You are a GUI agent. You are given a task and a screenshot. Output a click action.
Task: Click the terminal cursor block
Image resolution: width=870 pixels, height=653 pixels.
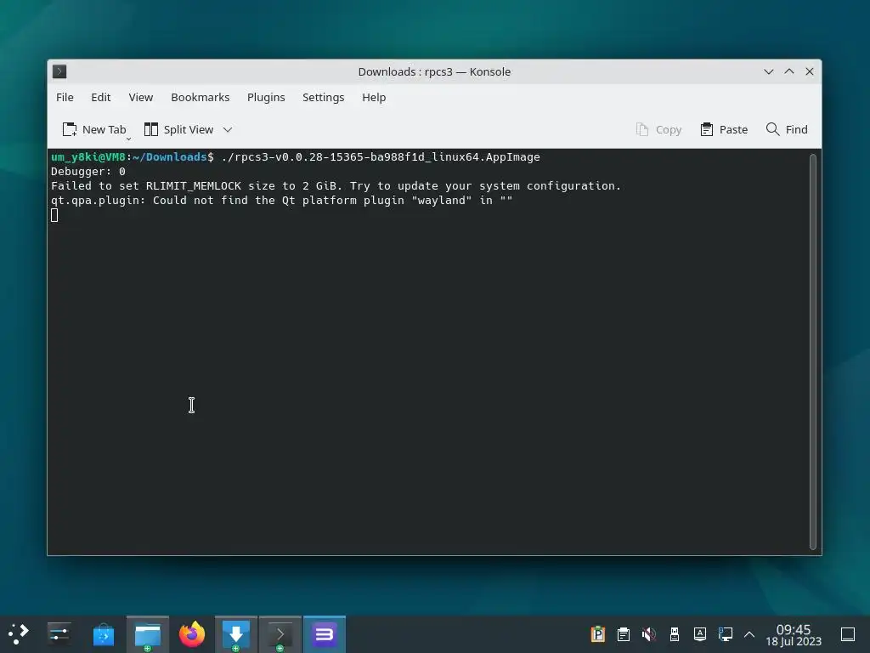(54, 215)
